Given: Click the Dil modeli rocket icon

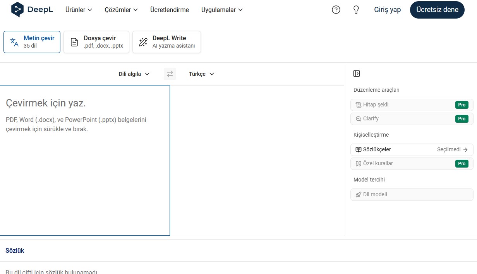Looking at the screenshot, I should pyautogui.click(x=359, y=195).
